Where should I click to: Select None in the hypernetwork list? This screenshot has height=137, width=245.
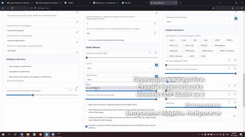pyautogui.click(x=119, y=84)
